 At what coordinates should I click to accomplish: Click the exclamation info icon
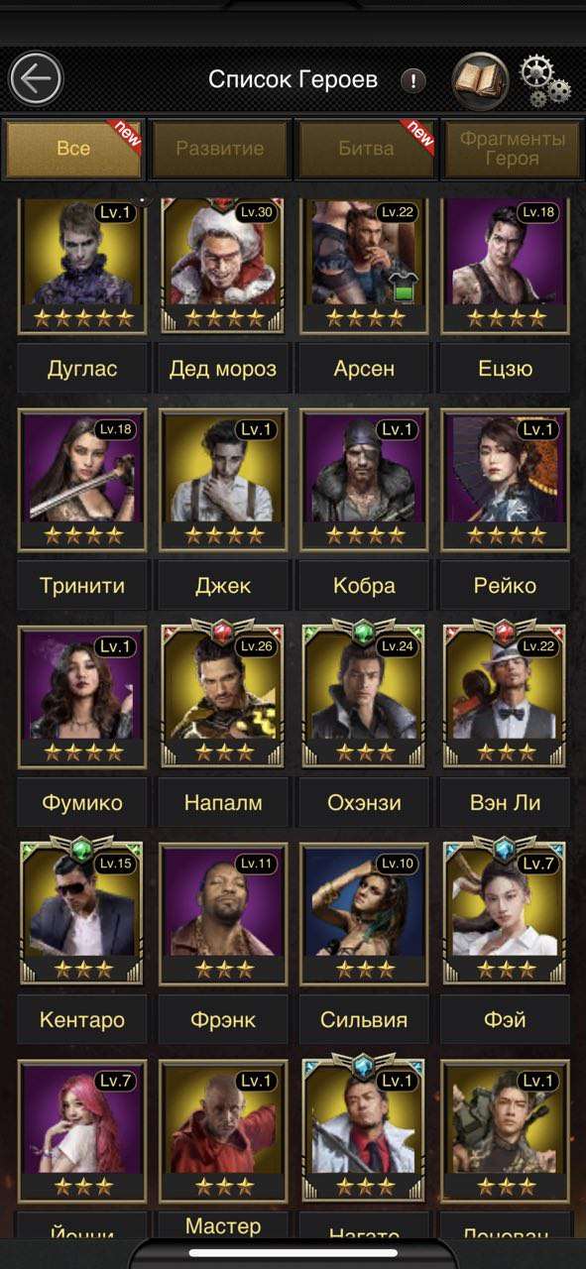[413, 81]
